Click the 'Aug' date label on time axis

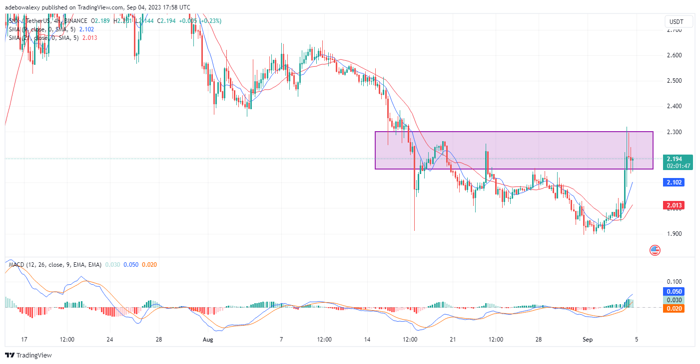208,340
